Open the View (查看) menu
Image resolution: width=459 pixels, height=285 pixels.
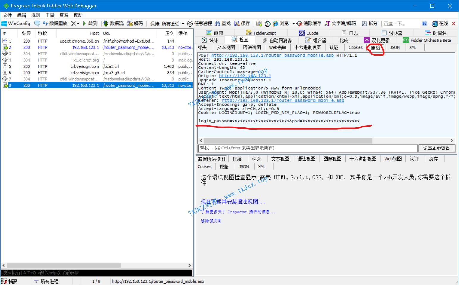pyautogui.click(x=64, y=15)
